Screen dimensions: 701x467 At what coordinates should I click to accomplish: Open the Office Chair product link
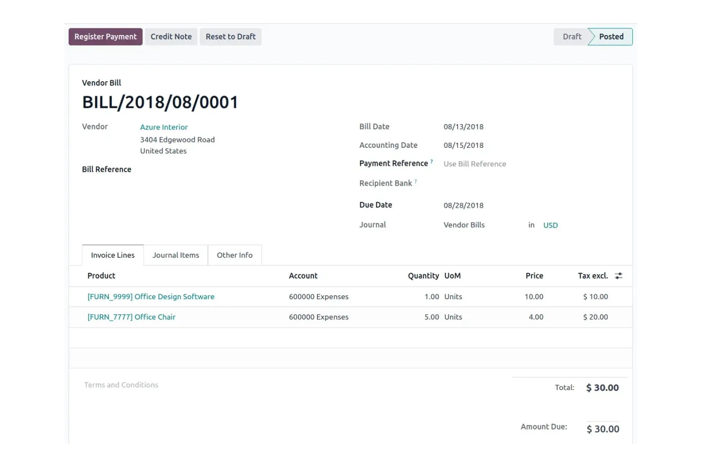131,317
